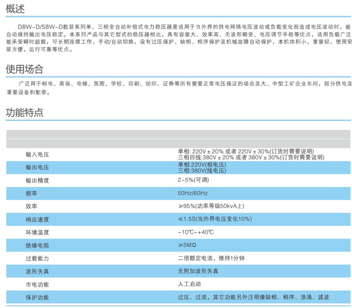This screenshot has height=308, width=352.
Task: Click the 频率 row label
Action: [32, 193]
